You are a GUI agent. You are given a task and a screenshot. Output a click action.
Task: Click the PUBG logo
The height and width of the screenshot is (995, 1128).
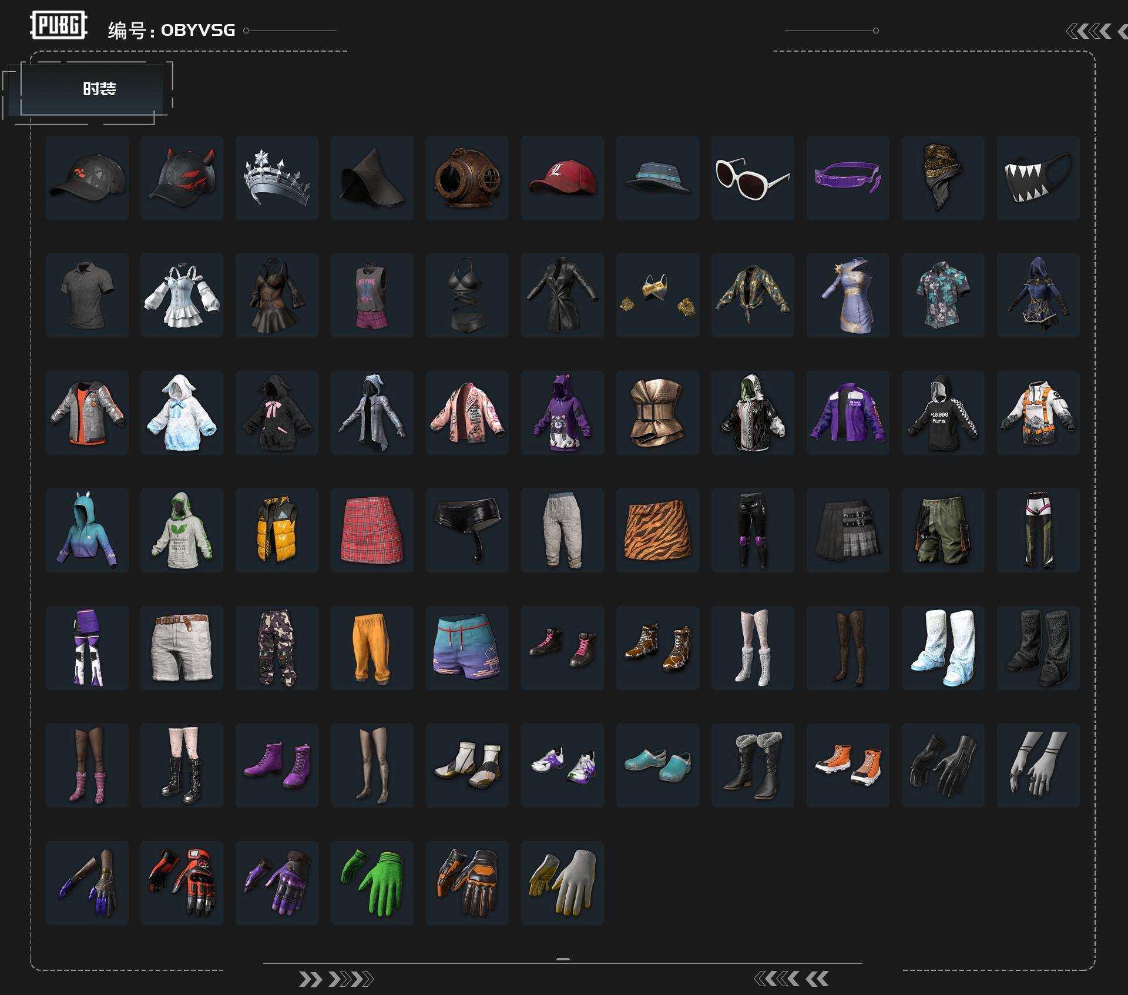pyautogui.click(x=59, y=25)
